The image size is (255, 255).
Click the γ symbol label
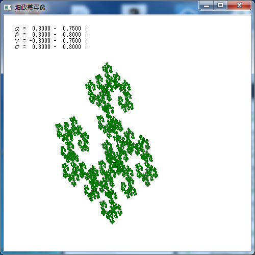17,41
